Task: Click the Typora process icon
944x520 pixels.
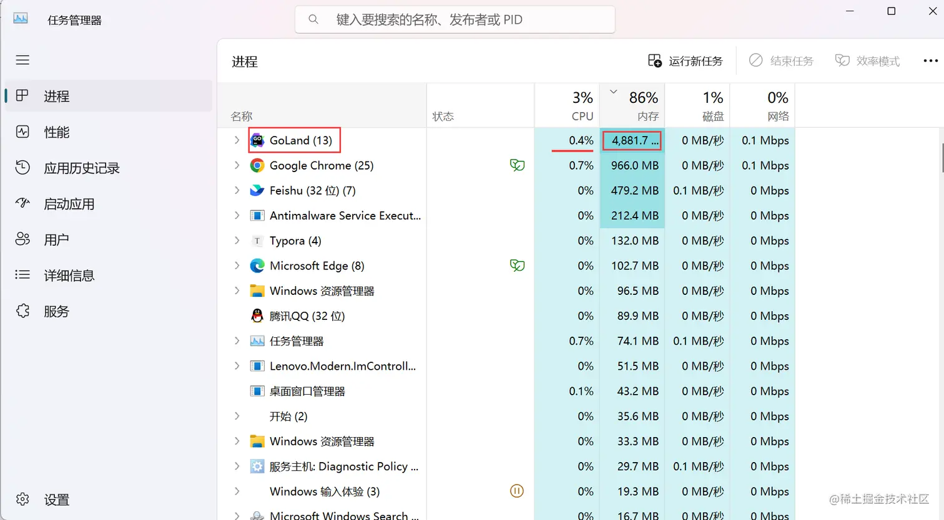Action: [x=257, y=241]
